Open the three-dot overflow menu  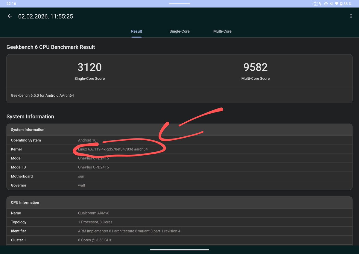pos(351,16)
